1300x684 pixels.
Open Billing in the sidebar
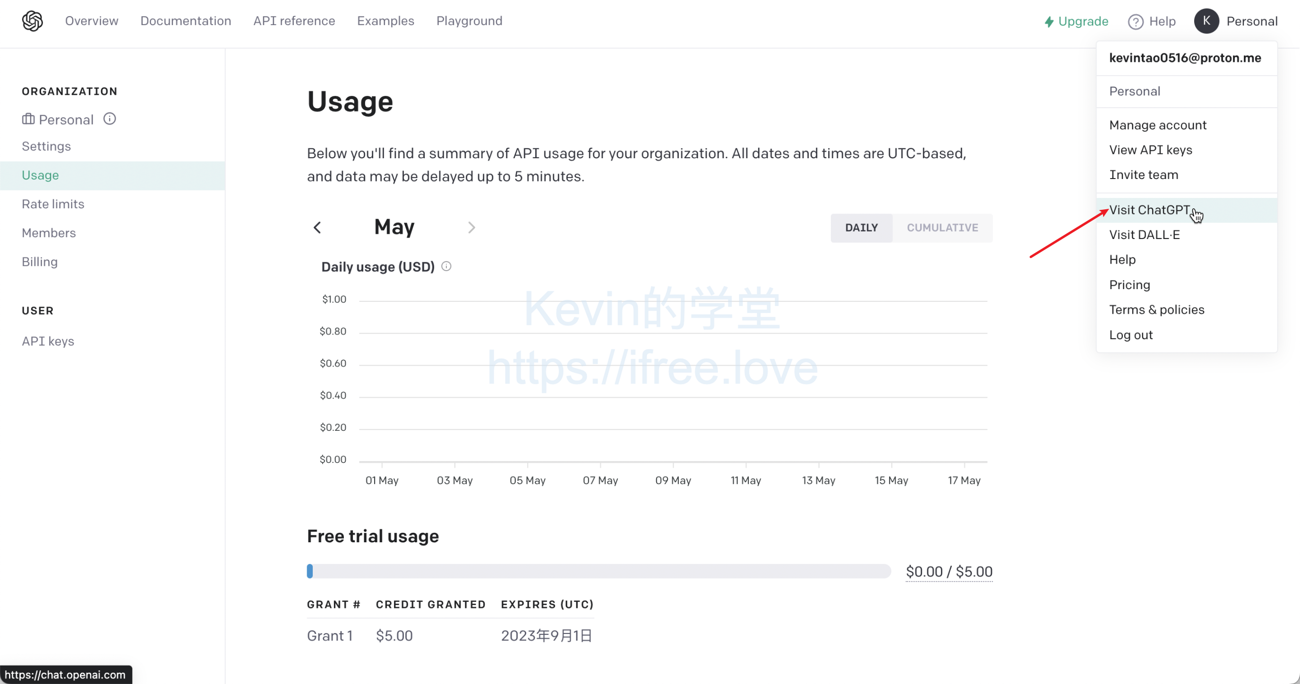[x=40, y=262]
